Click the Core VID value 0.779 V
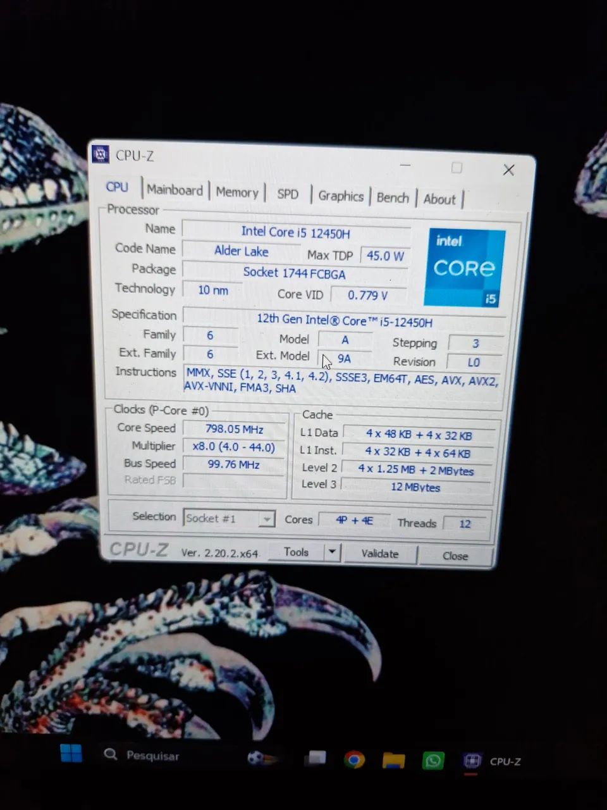 click(x=367, y=295)
